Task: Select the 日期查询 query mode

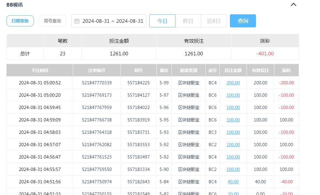Action: click(x=20, y=21)
